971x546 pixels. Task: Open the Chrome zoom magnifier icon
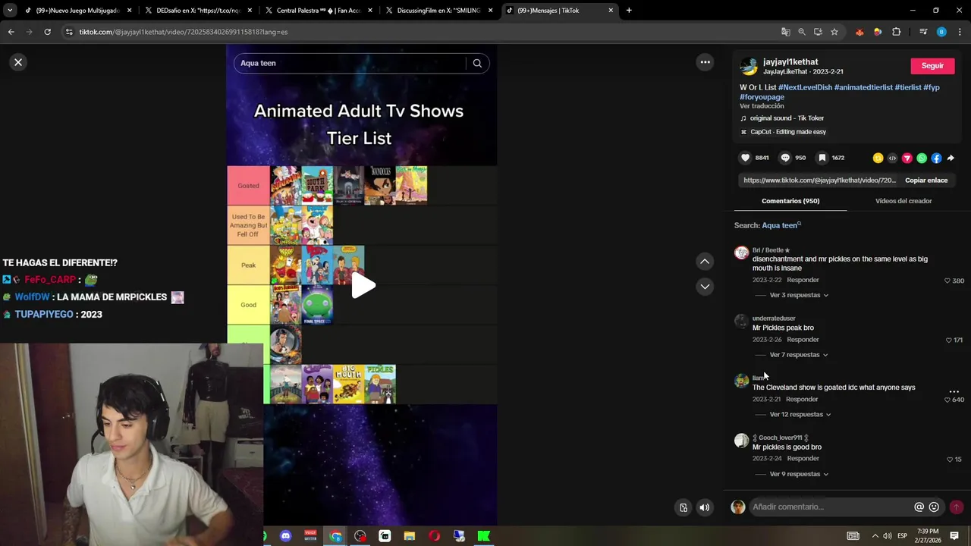802,32
